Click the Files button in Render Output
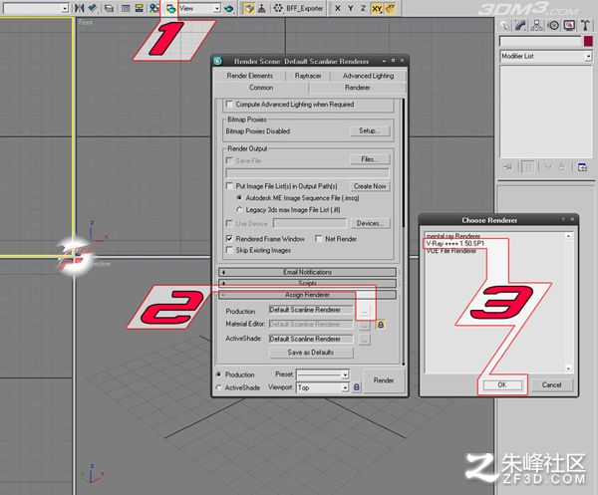 [x=369, y=159]
